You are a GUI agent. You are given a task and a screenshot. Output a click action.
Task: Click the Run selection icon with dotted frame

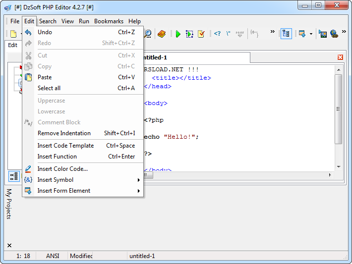189,34
